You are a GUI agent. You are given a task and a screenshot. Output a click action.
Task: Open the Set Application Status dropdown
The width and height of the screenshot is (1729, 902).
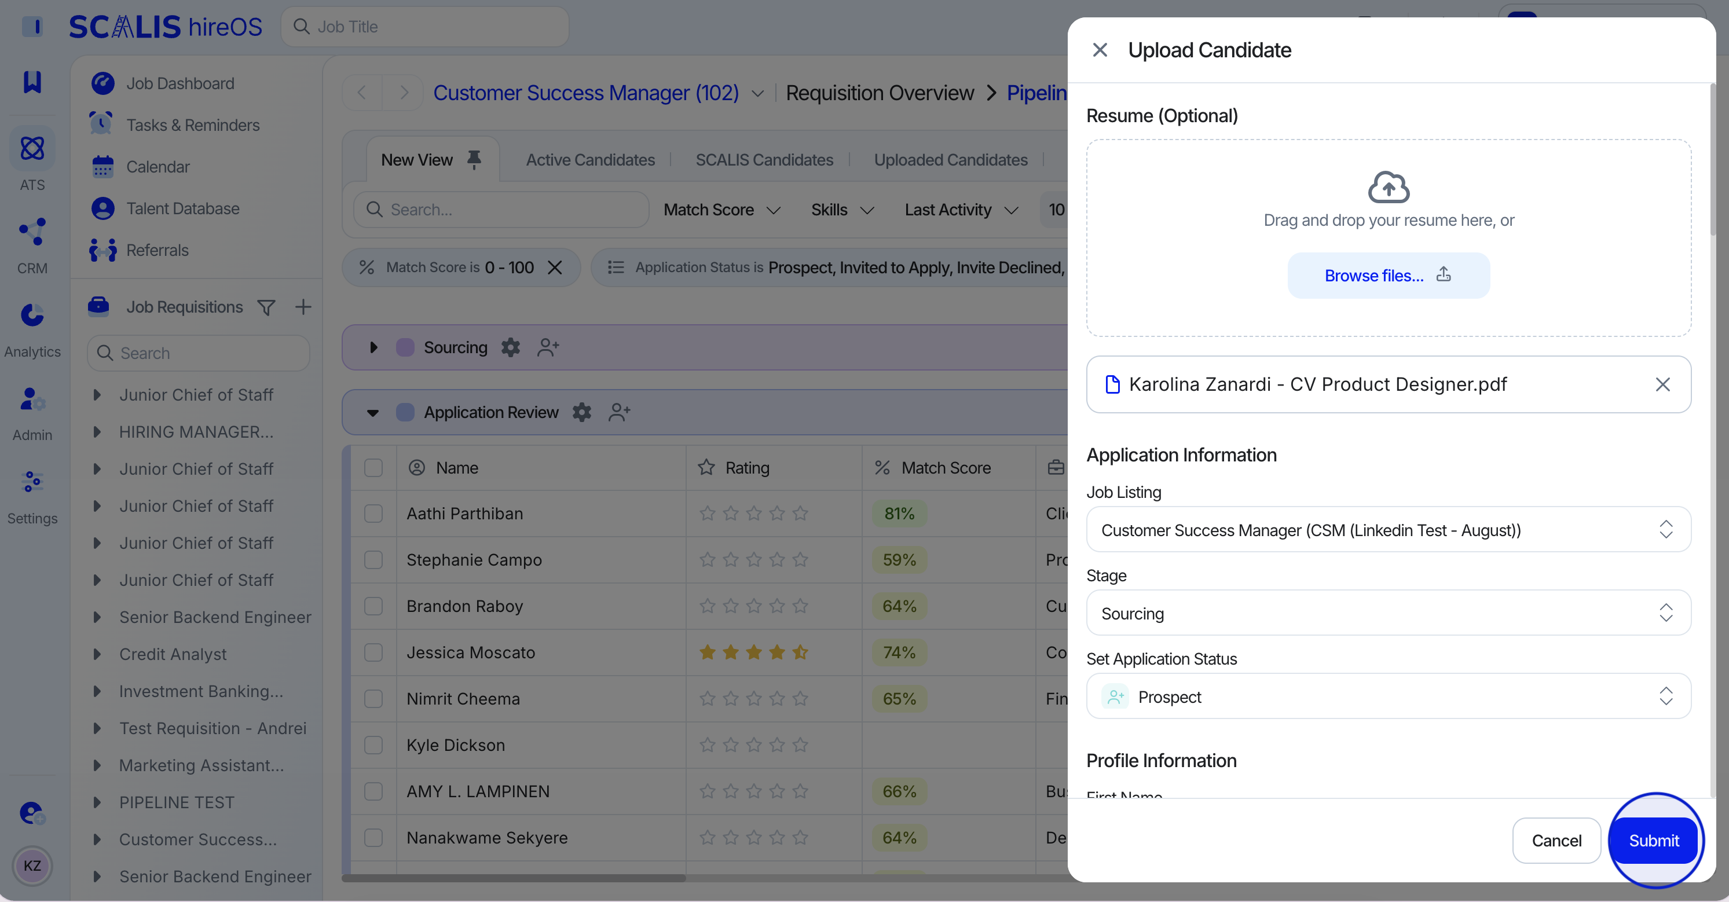[x=1388, y=696]
